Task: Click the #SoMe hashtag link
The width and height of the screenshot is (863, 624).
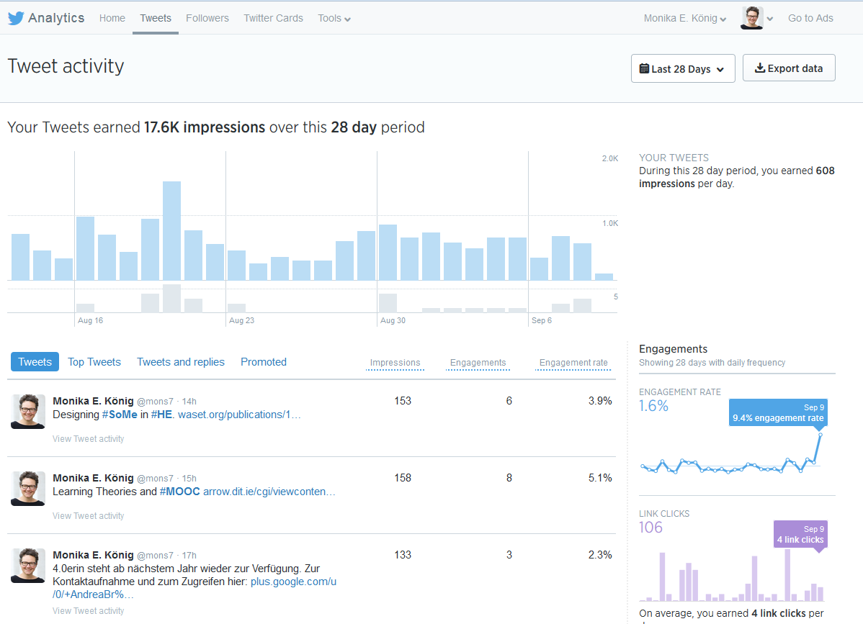Action: point(120,415)
